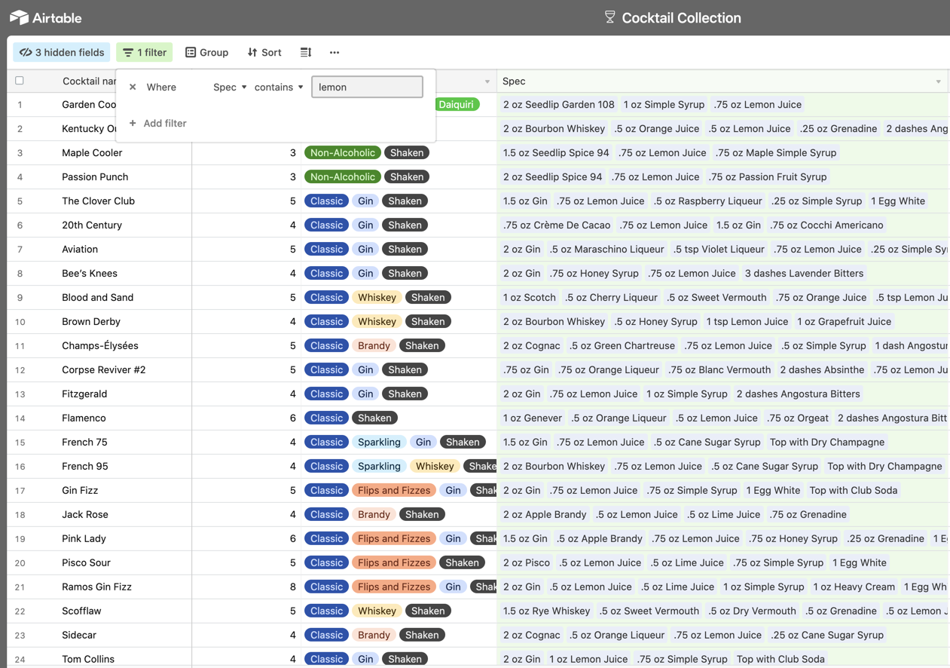Open the Spec field dropdown in the filter
The image size is (950, 668).
pos(229,87)
